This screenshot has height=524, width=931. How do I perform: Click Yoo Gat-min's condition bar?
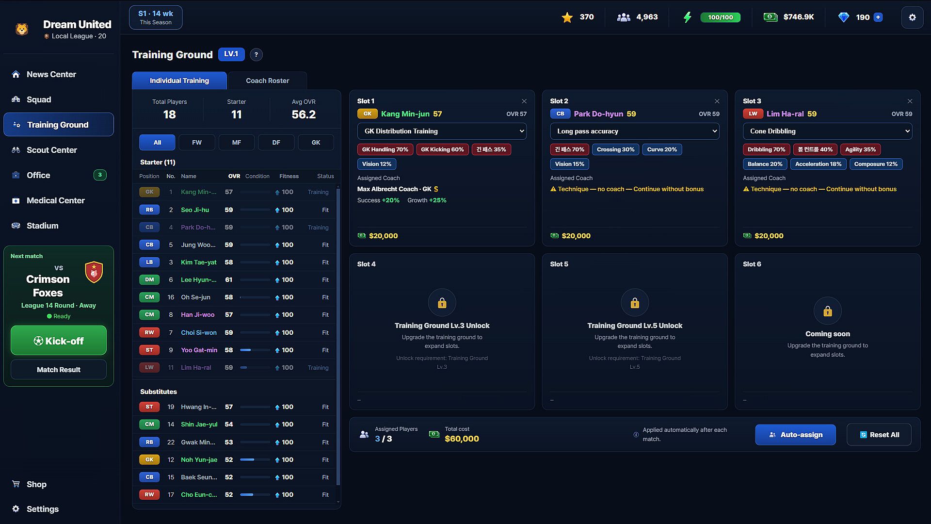(255, 350)
